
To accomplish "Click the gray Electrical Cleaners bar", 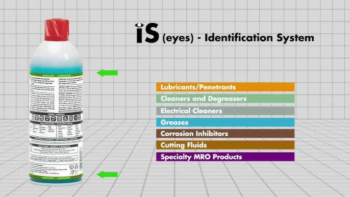I will [x=225, y=111].
